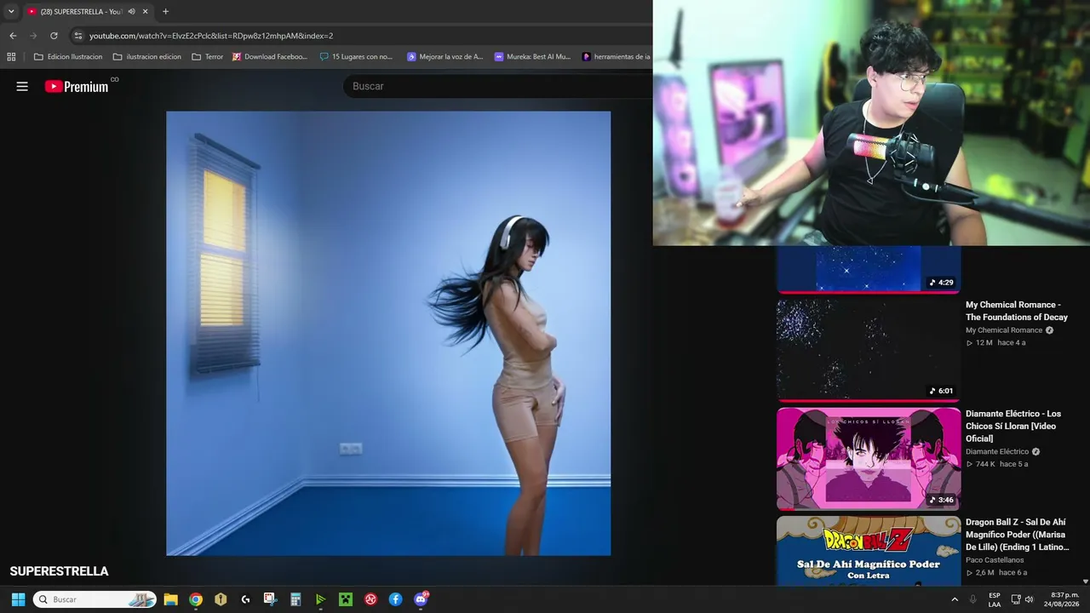Open Logitech G HUB from the taskbar
Image resolution: width=1090 pixels, height=613 pixels.
tap(245, 599)
